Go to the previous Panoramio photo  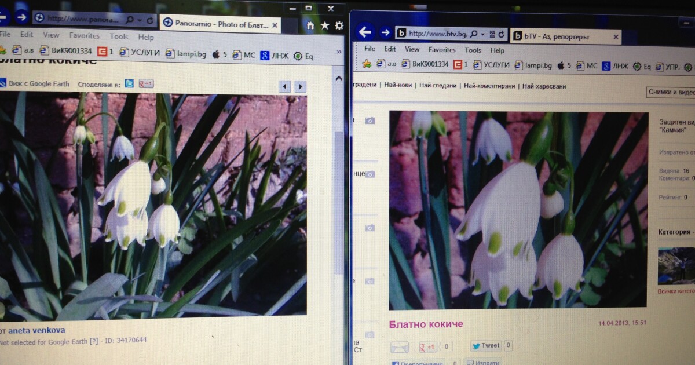[284, 86]
